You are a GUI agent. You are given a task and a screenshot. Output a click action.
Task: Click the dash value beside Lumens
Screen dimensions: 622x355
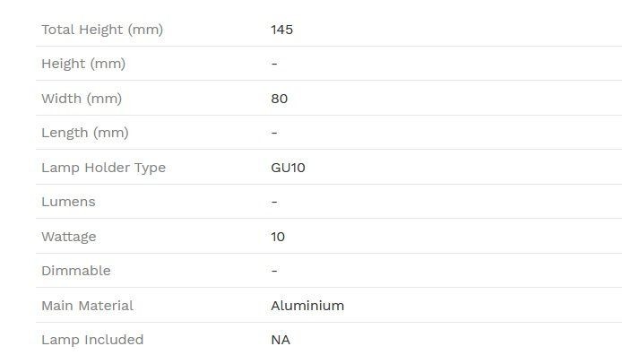pos(274,203)
